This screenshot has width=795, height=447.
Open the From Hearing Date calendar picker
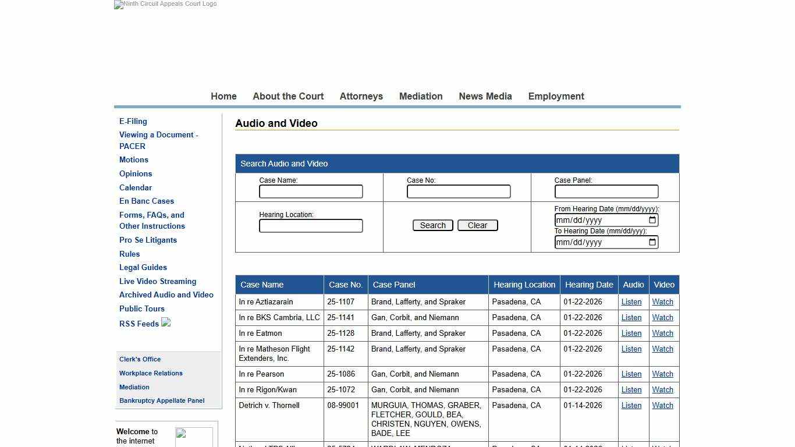click(x=652, y=220)
